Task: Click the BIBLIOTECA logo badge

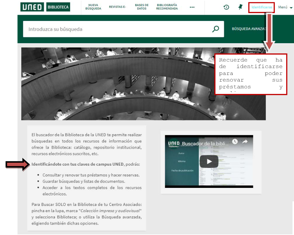Action: tap(58, 7)
